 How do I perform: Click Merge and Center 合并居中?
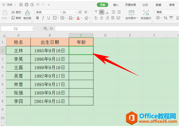click(x=131, y=15)
